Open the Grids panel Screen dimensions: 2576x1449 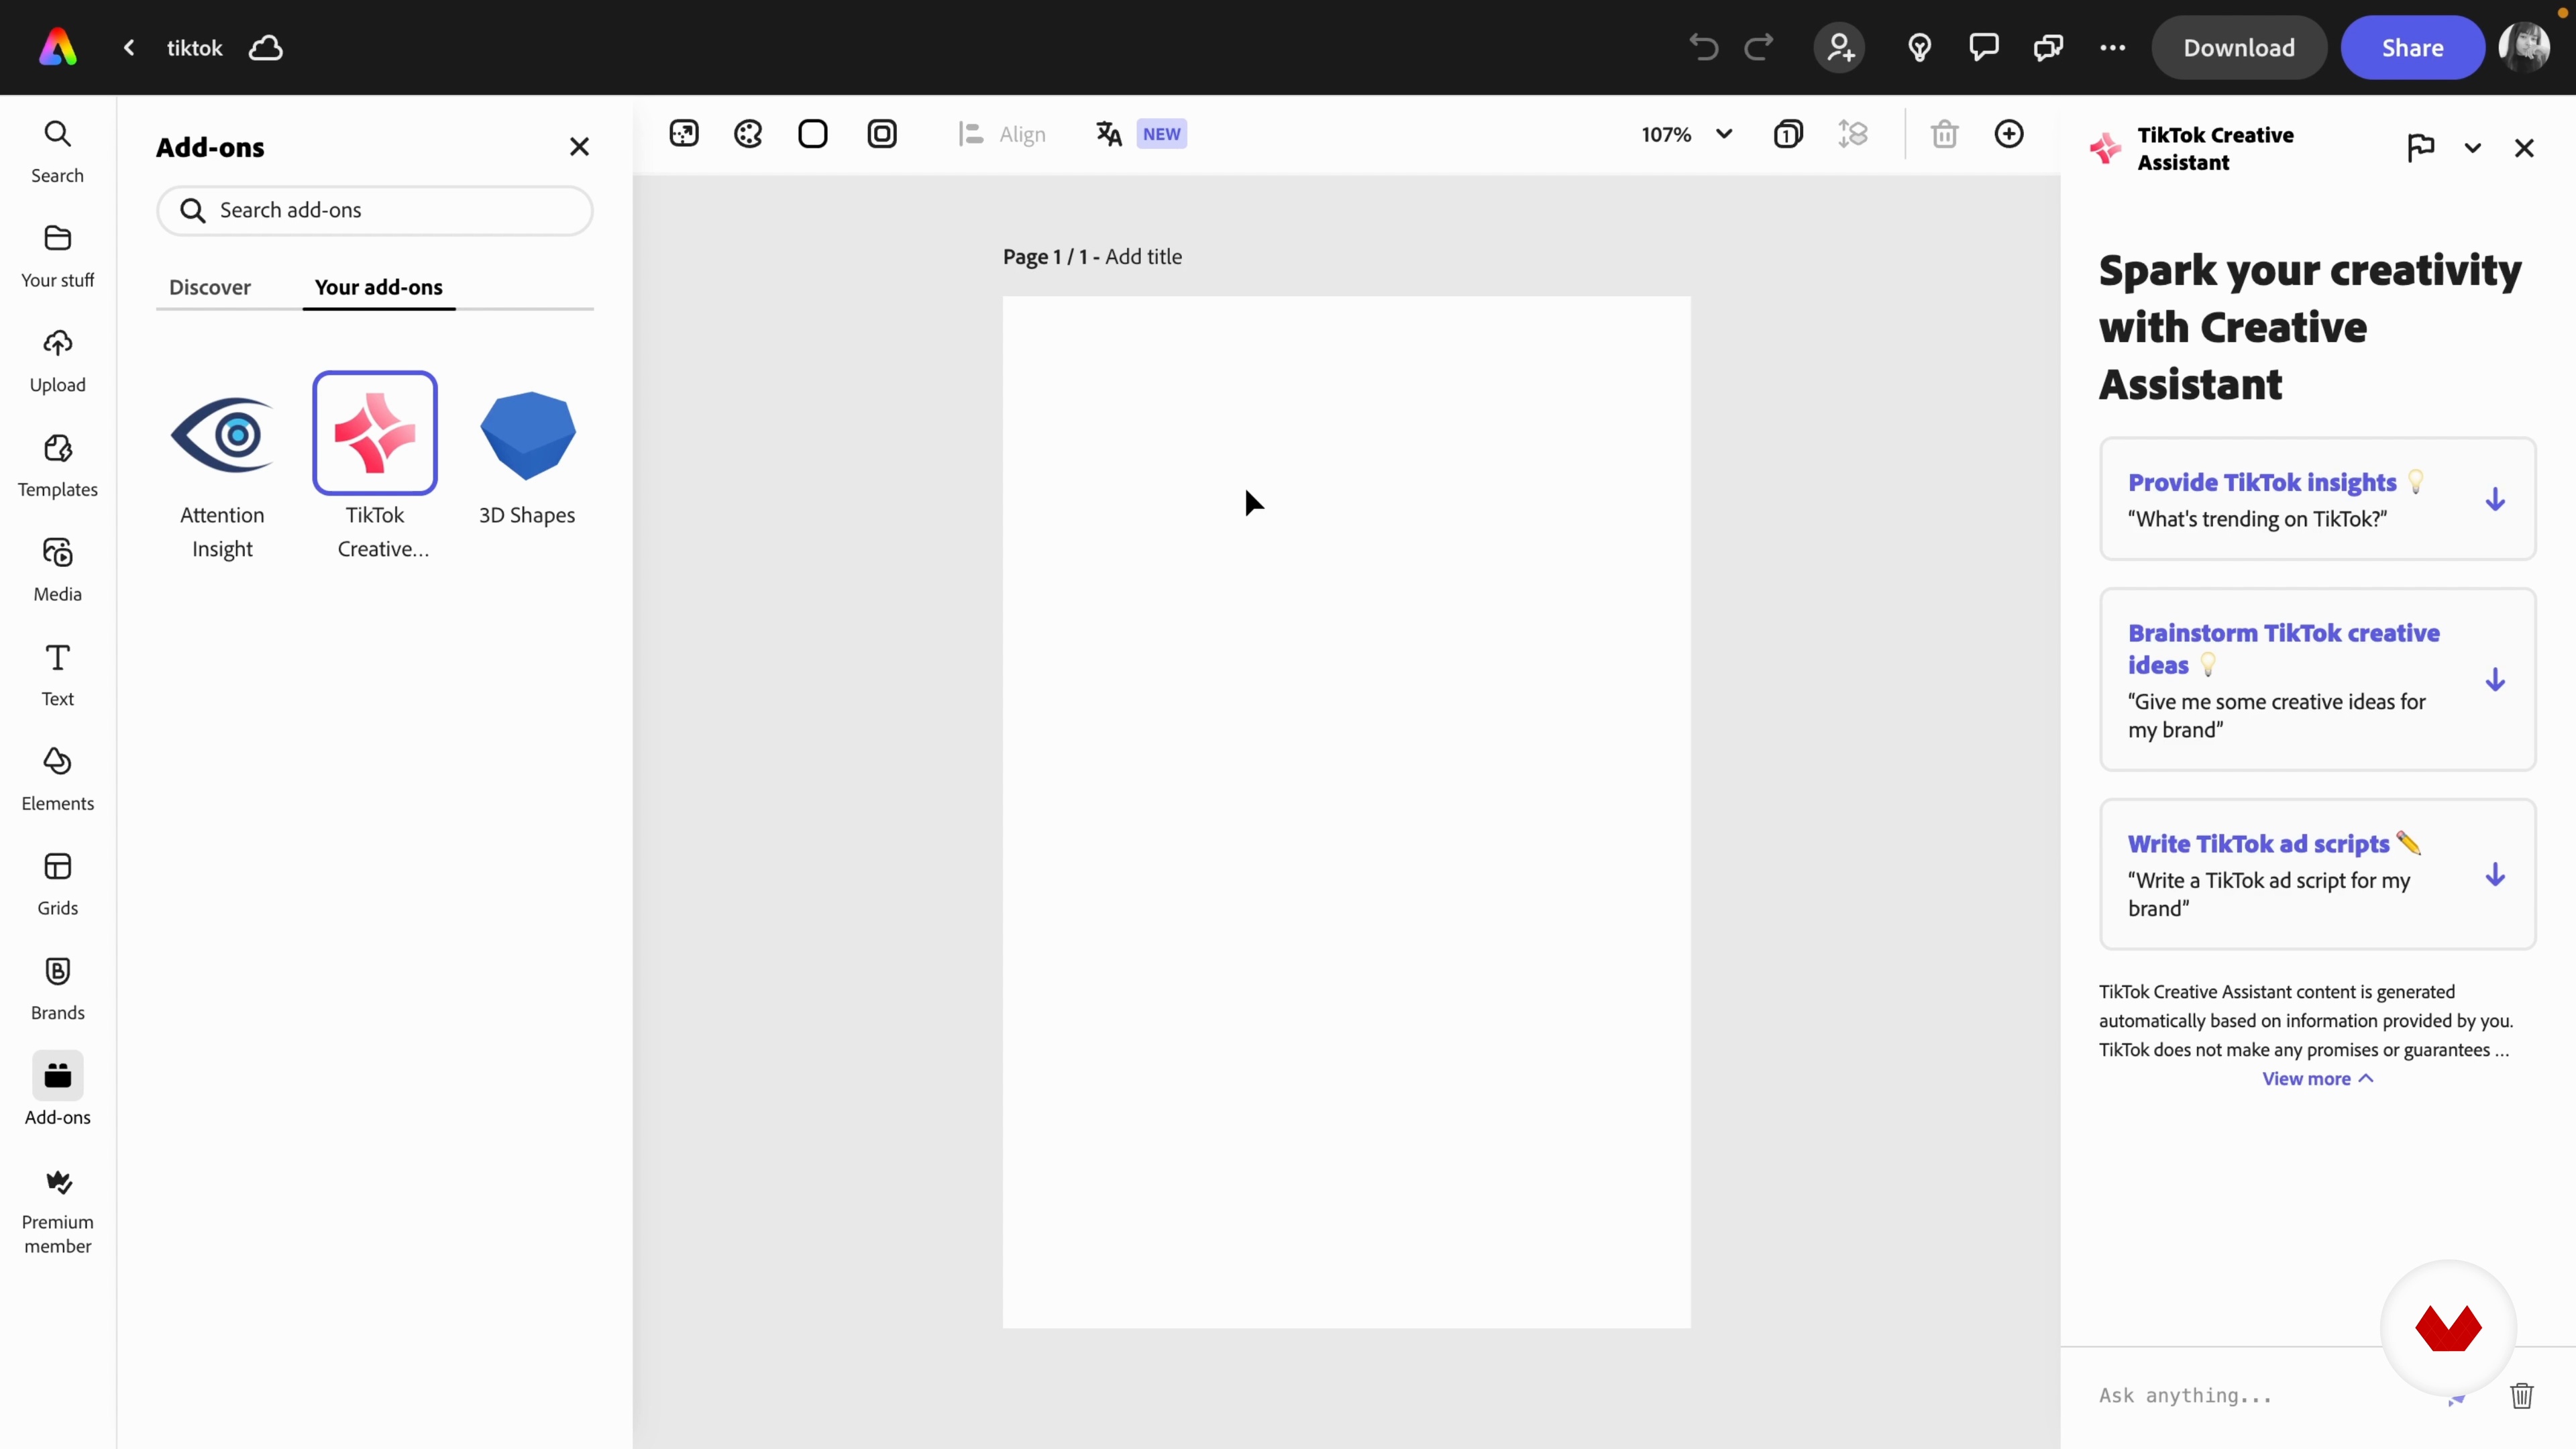58,885
